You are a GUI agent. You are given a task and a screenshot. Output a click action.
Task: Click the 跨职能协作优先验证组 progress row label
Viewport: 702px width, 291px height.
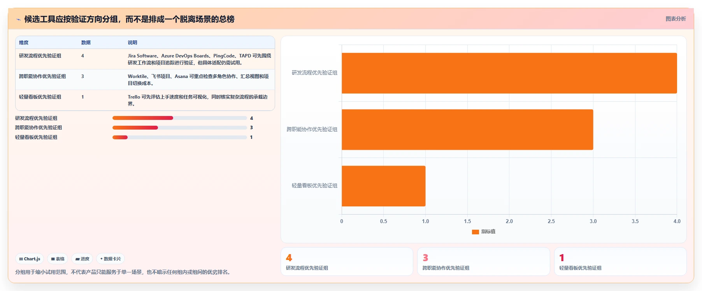point(39,128)
